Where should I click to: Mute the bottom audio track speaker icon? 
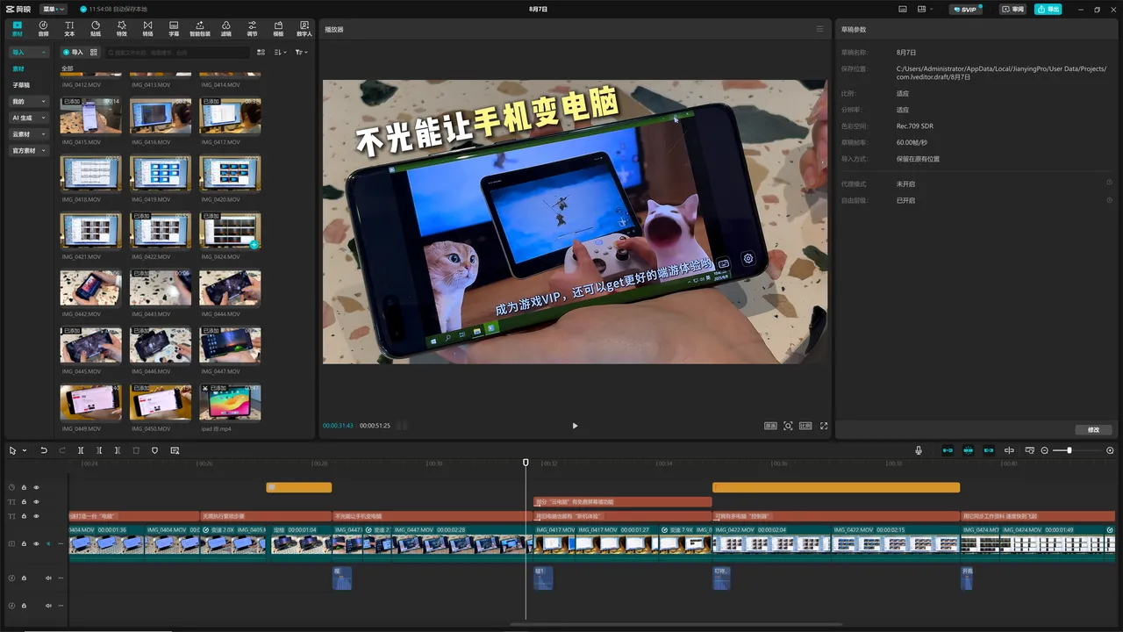coord(48,606)
